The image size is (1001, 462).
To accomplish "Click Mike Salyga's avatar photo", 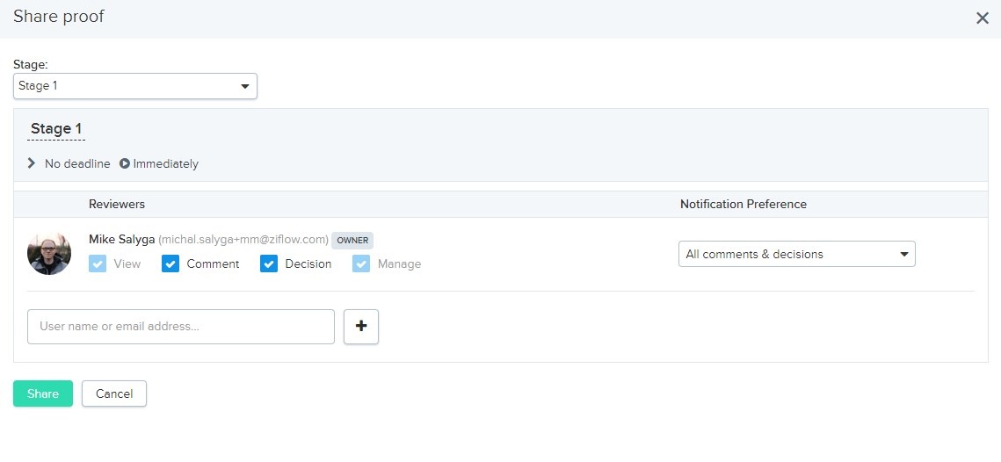I will 49,254.
